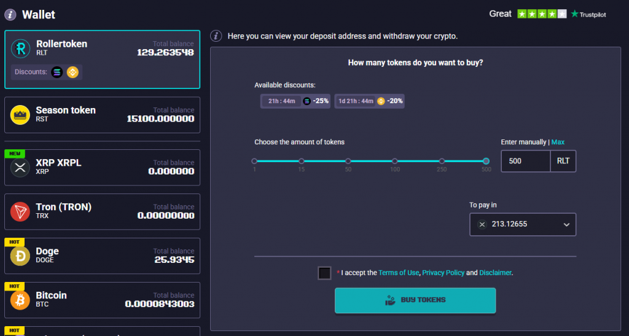Screen dimensions: 629x336
Task: Click the Great Trustpilot rating text
Action: pos(500,14)
